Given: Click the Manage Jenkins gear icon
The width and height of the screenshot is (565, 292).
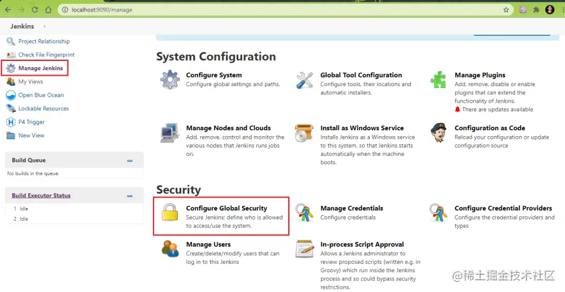Looking at the screenshot, I should click(11, 68).
